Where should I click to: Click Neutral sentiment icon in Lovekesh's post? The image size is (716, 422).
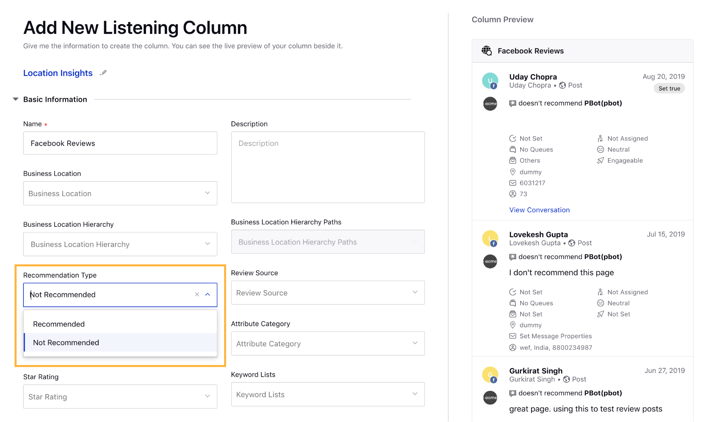point(600,303)
